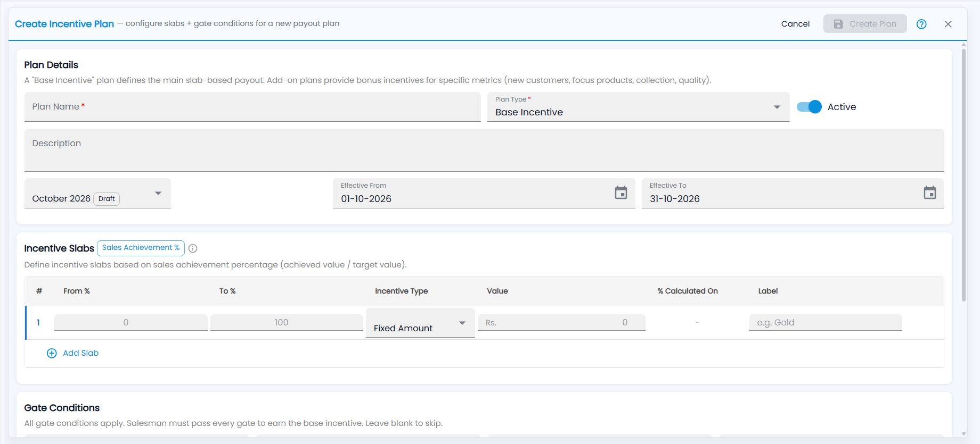Click the Add Slab plus icon
Screen dimensions: 980x444
pos(52,353)
